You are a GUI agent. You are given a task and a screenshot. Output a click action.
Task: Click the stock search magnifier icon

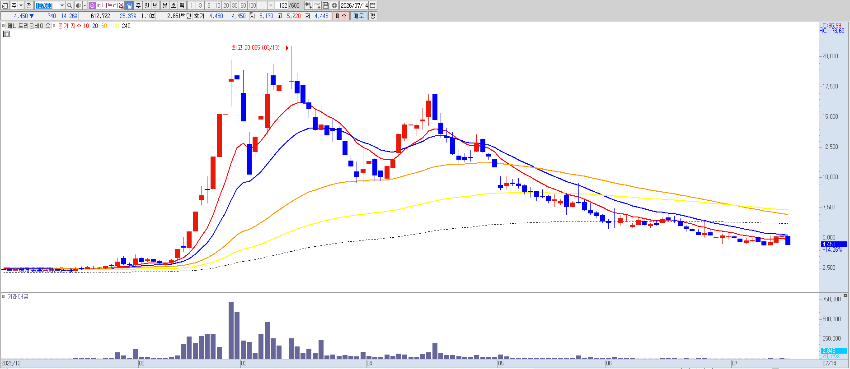(69, 5)
